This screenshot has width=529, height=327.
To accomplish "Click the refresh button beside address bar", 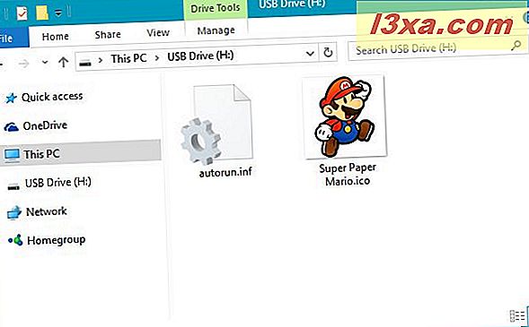I will click(328, 53).
